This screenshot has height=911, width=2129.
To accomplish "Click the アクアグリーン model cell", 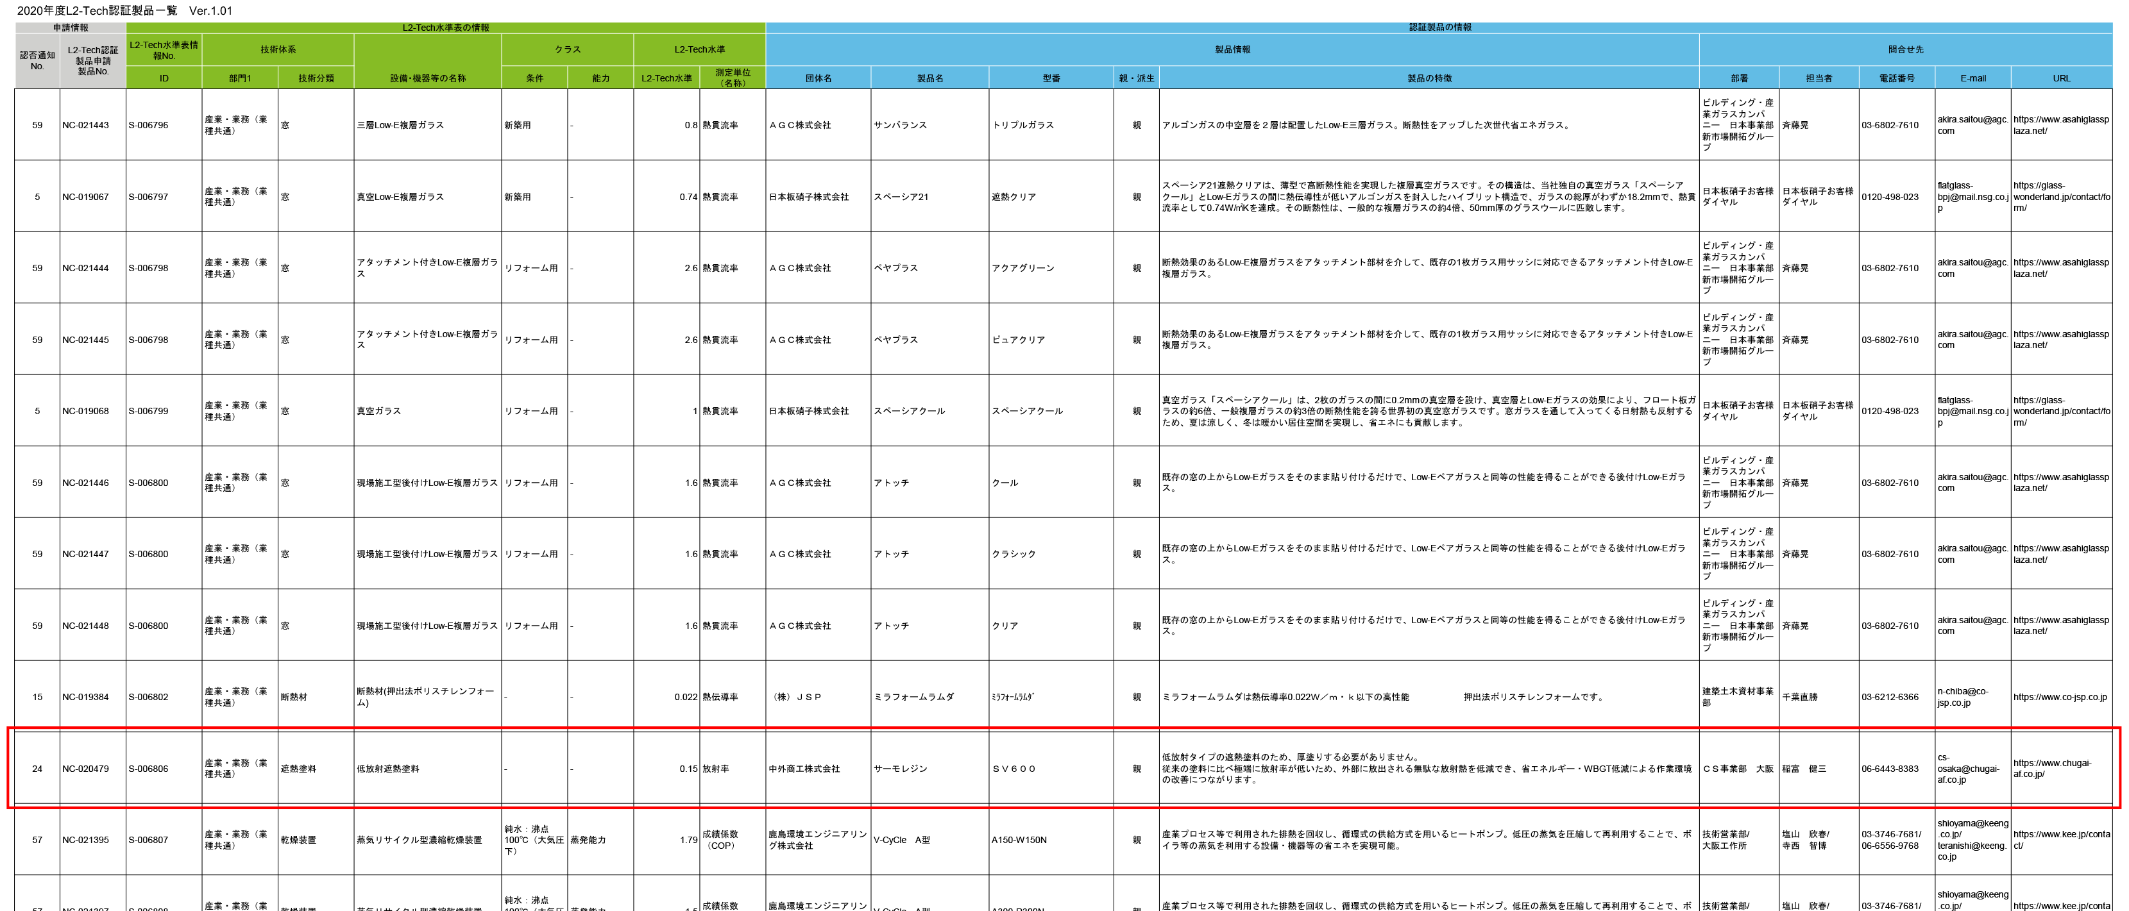I will tap(1023, 269).
